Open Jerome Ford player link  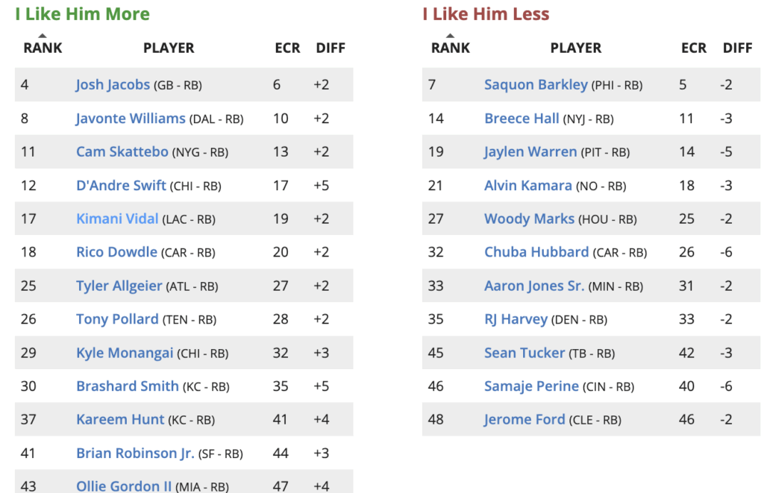click(x=525, y=420)
